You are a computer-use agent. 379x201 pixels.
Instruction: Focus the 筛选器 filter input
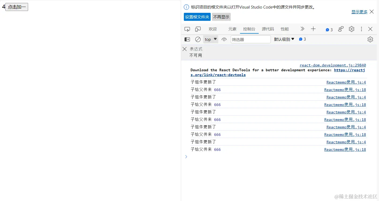point(251,40)
